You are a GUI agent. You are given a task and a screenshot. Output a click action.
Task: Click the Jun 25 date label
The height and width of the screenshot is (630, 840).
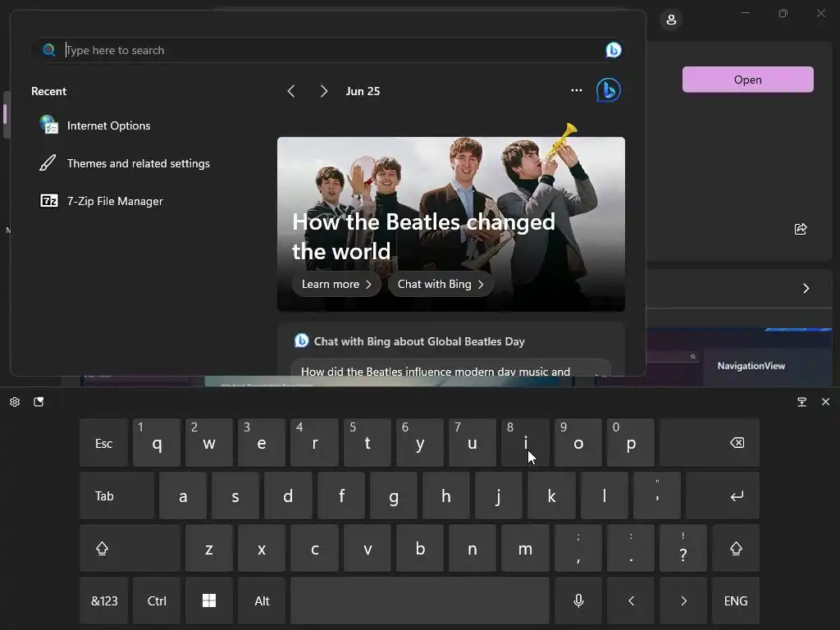tap(363, 91)
